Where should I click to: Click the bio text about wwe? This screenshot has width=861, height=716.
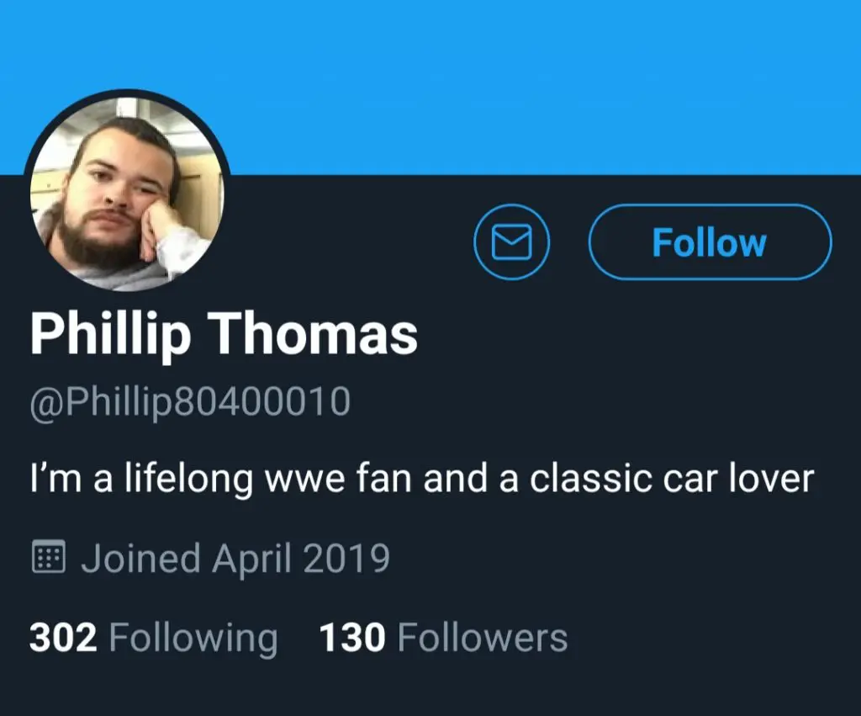(x=421, y=479)
